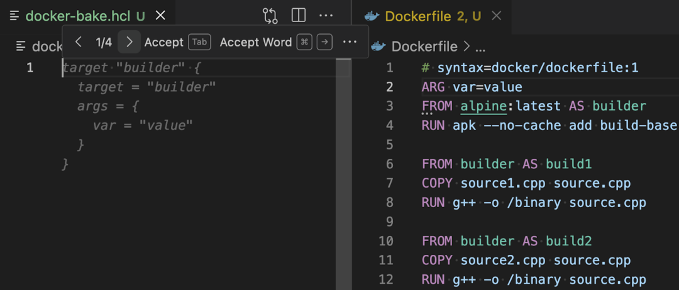Show the next inline suggestion
The image size is (679, 290).
[129, 42]
